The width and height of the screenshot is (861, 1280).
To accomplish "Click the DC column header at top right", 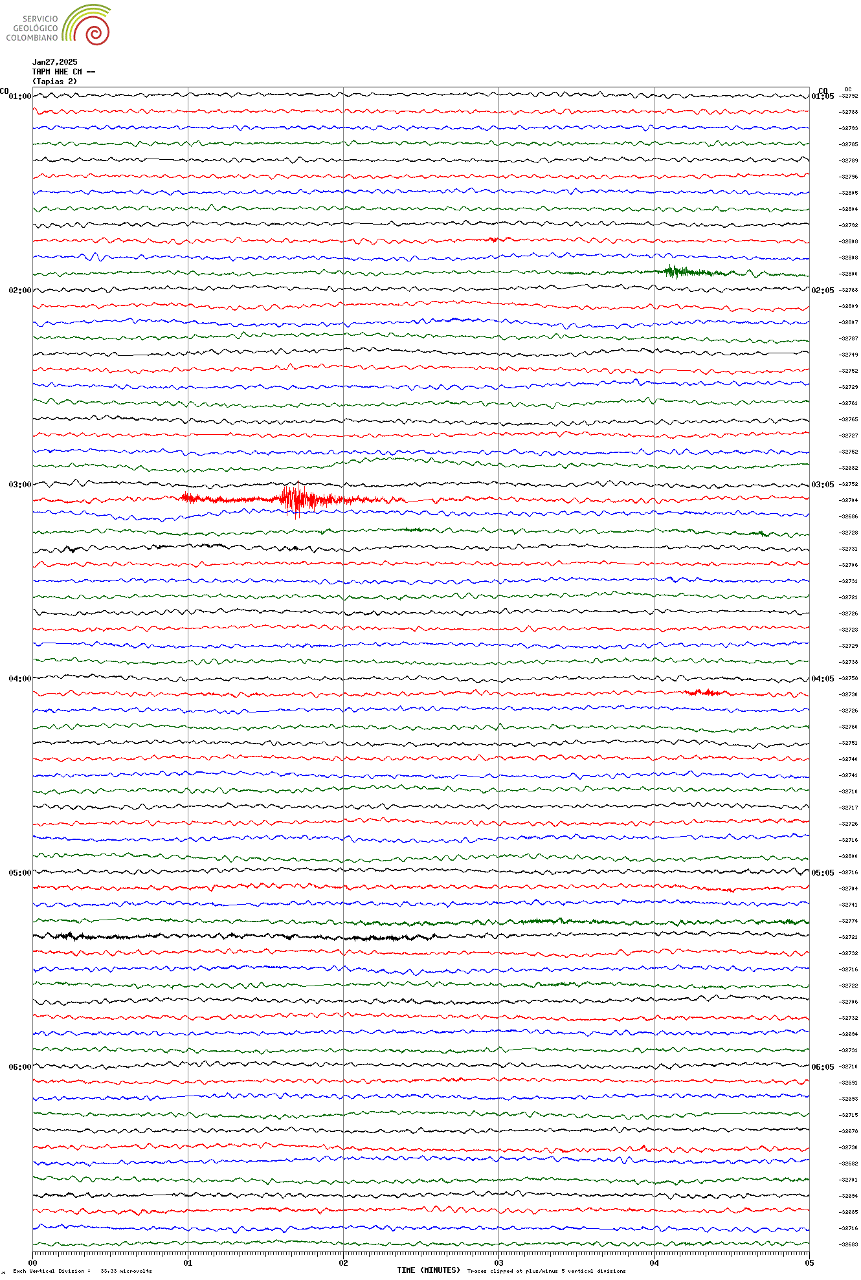I will point(848,89).
